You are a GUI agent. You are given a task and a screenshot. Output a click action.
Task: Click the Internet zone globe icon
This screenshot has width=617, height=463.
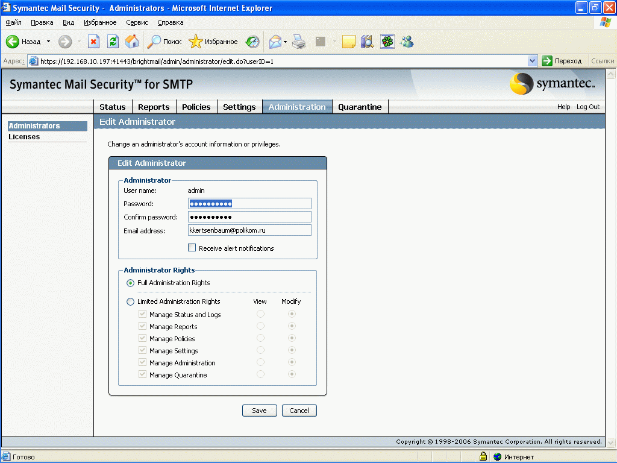pos(497,457)
